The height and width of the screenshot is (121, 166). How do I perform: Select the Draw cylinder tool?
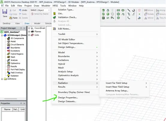click(103, 14)
